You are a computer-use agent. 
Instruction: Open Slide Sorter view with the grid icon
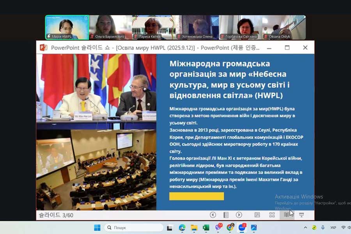272,215
